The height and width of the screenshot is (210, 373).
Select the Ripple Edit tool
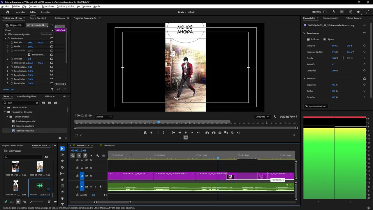point(62,161)
